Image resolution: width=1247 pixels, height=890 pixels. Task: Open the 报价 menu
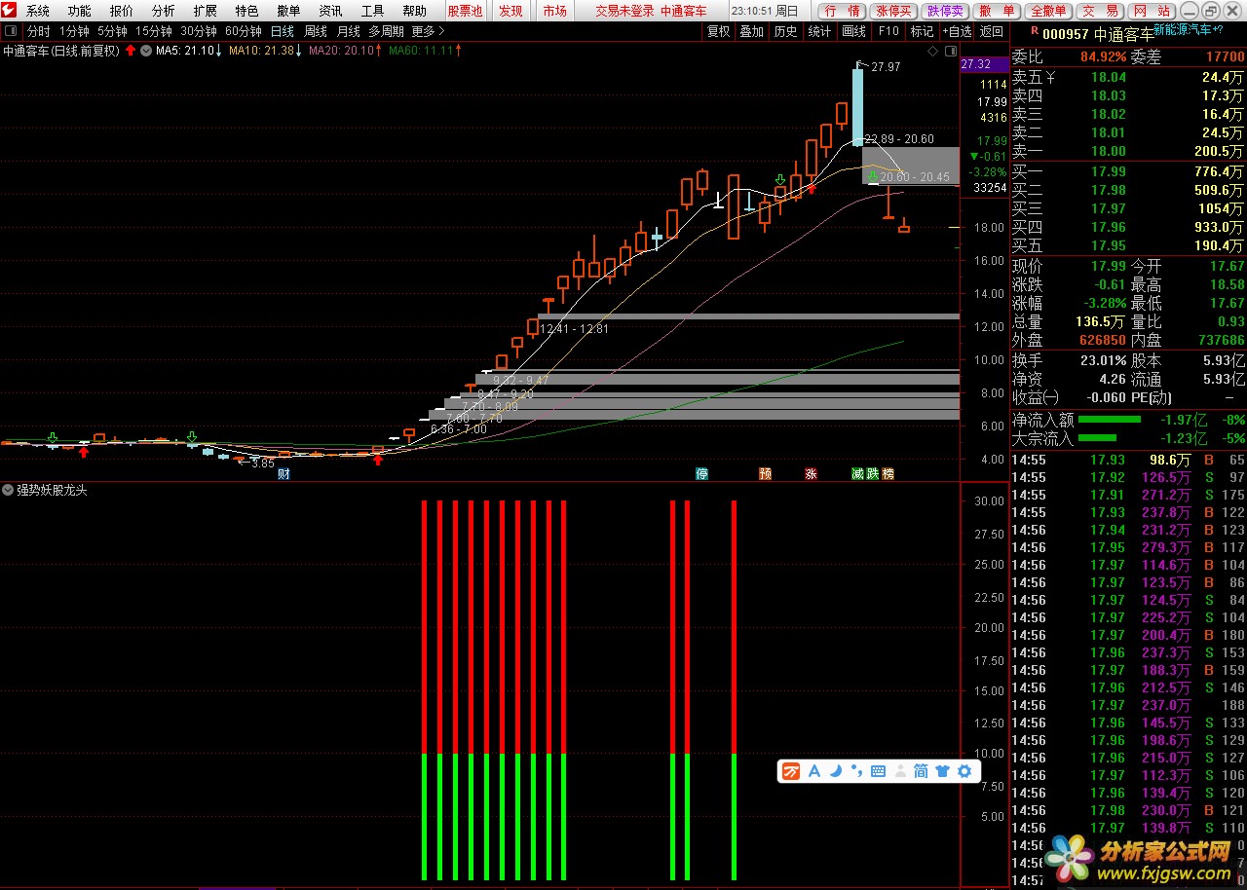122,12
